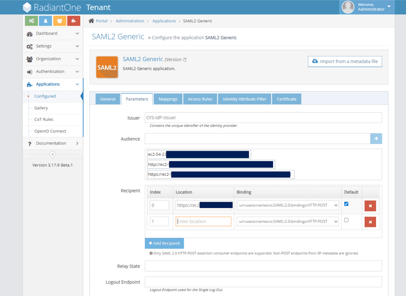Screen dimensions: 406x296
Task: Click the Dashboard gauge icon
Action: [x=30, y=34]
